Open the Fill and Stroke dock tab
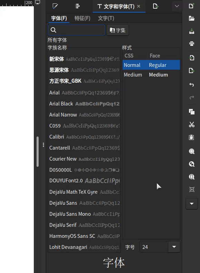Screen dimensions: 200x273 tap(55, 7)
